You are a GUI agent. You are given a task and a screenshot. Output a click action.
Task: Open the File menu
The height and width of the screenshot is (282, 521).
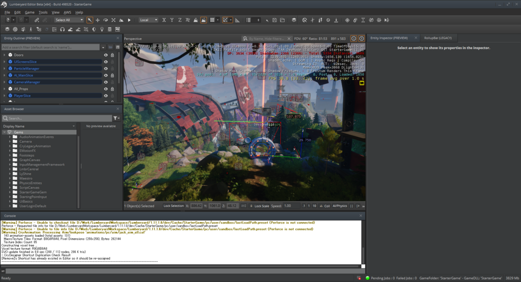tap(7, 12)
